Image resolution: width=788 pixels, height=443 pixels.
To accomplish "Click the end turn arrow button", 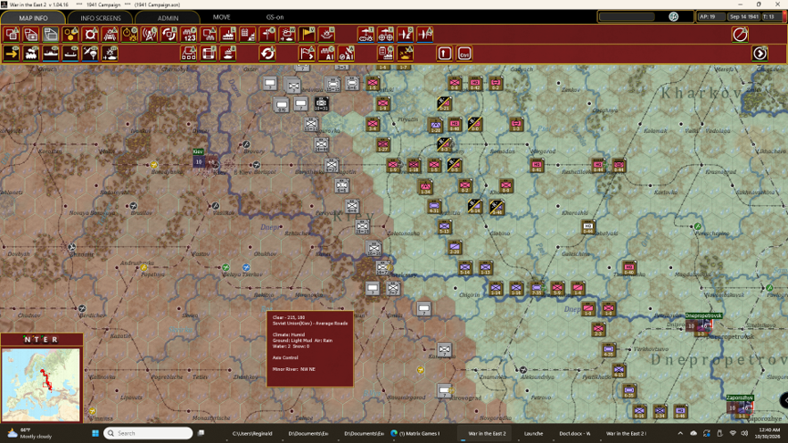I will tap(760, 53).
